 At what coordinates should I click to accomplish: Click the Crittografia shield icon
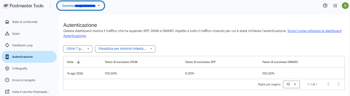pos(7,68)
